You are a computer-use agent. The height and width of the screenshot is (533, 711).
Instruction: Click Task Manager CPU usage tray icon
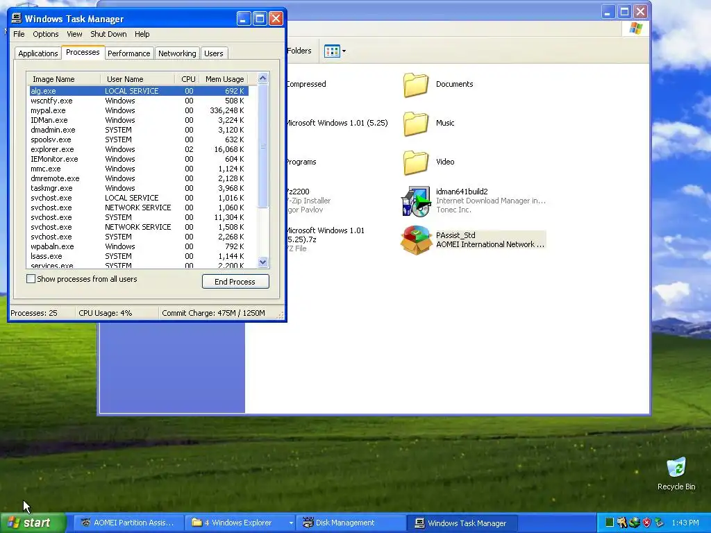point(610,523)
